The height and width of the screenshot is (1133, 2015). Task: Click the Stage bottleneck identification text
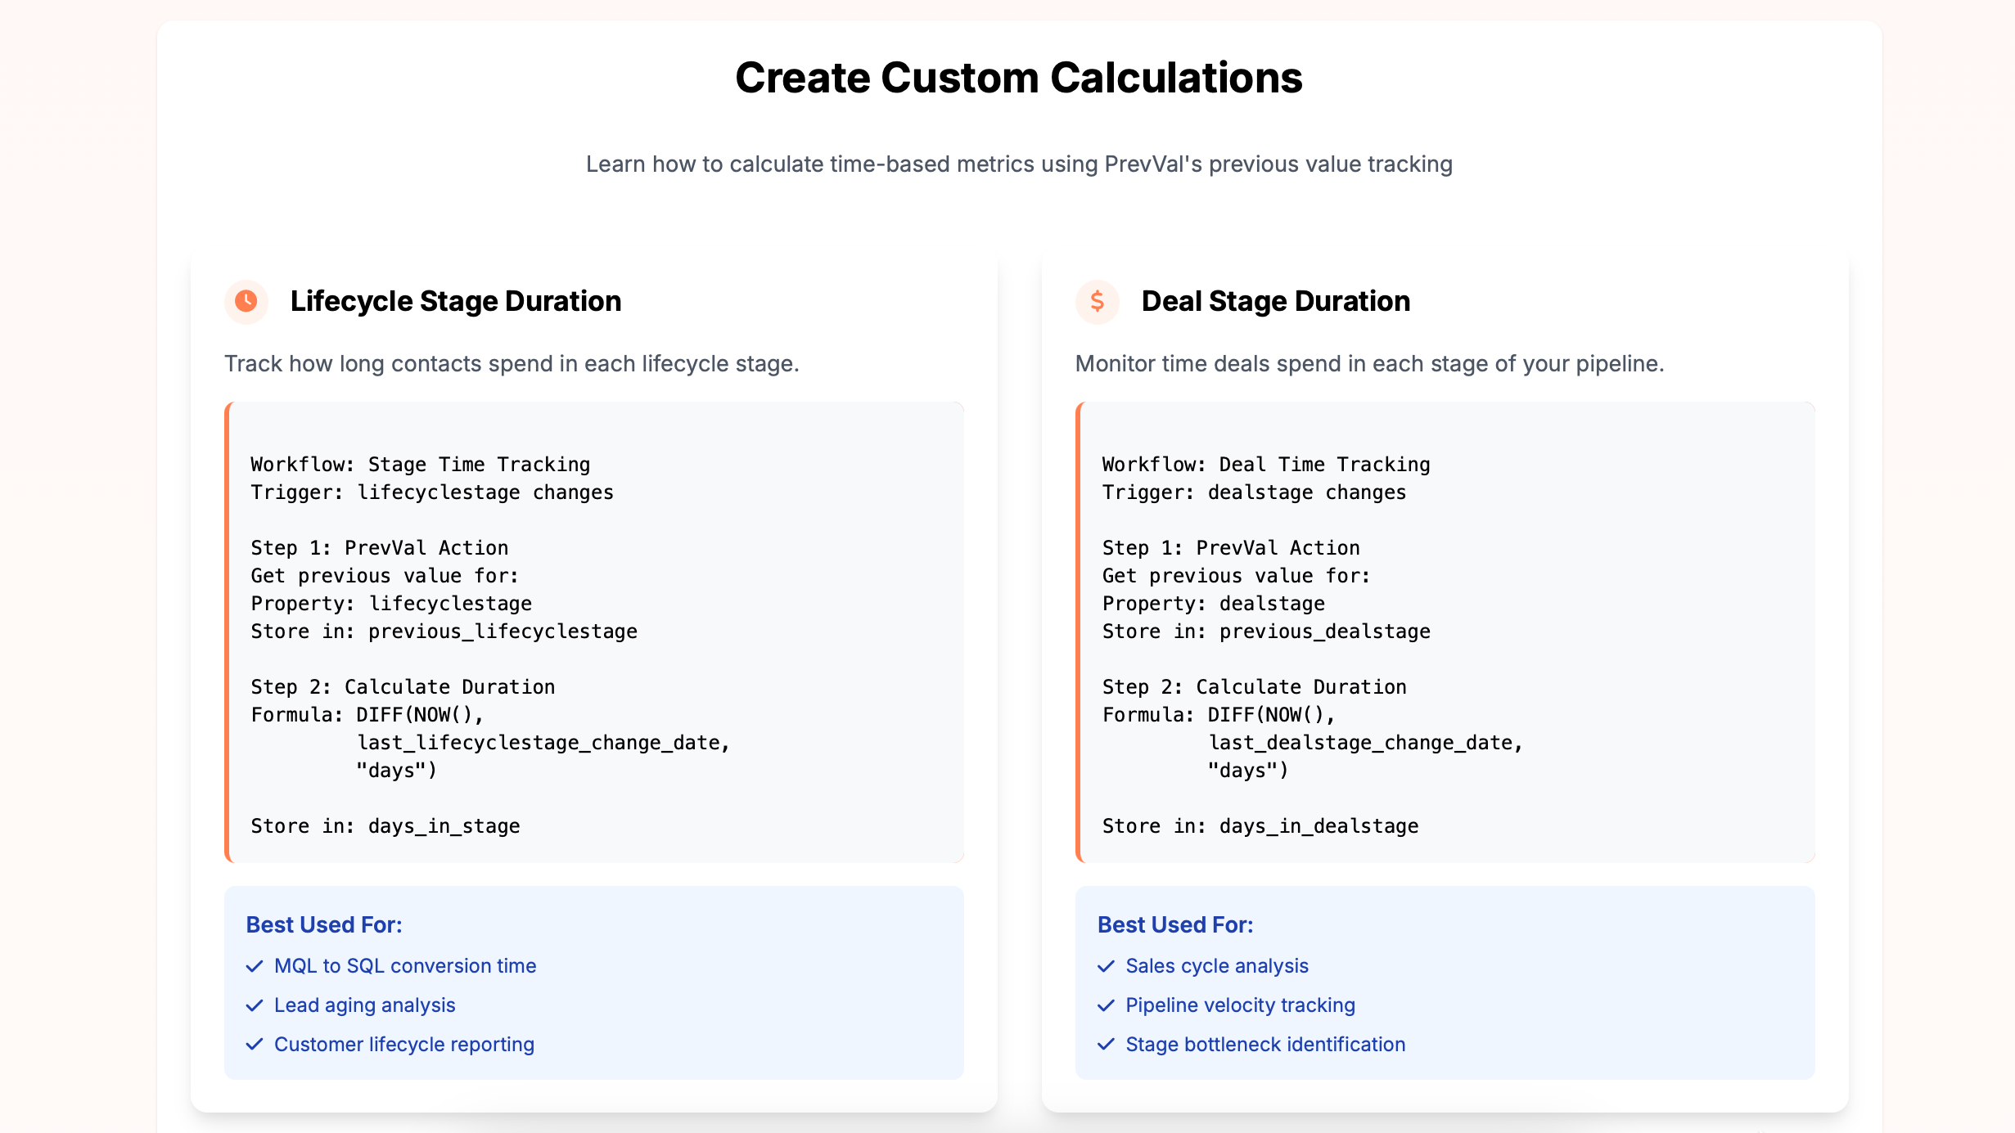click(1265, 1045)
